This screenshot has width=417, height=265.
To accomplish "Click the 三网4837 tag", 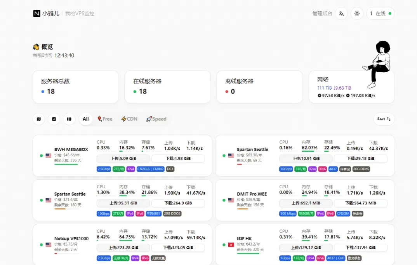I will (x=154, y=214).
